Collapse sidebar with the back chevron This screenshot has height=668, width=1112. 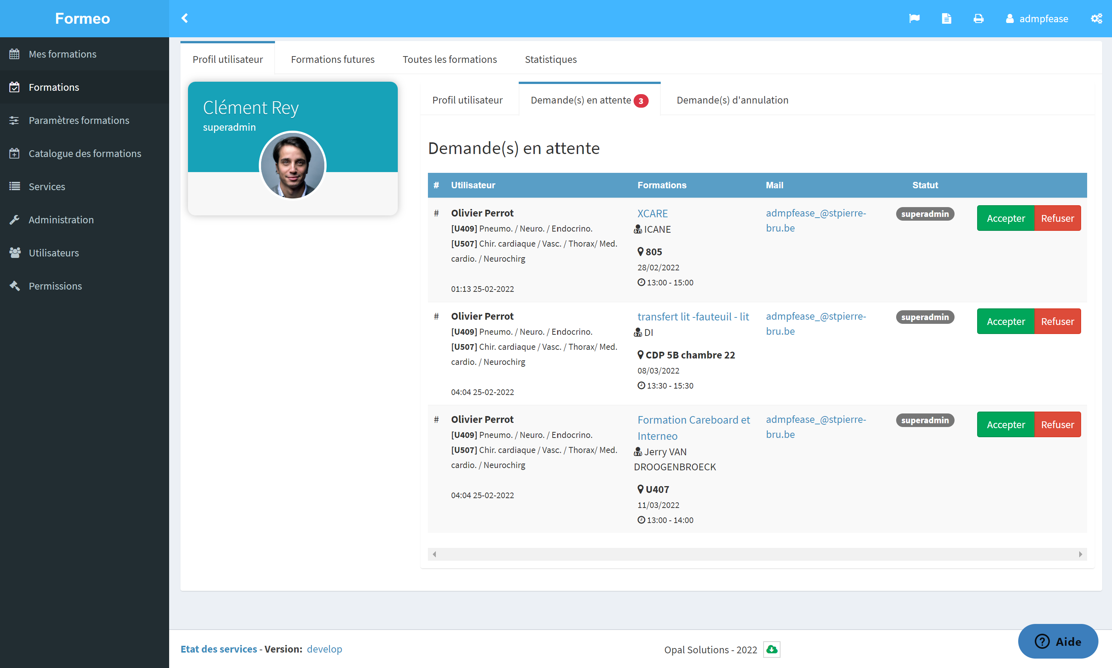185,18
